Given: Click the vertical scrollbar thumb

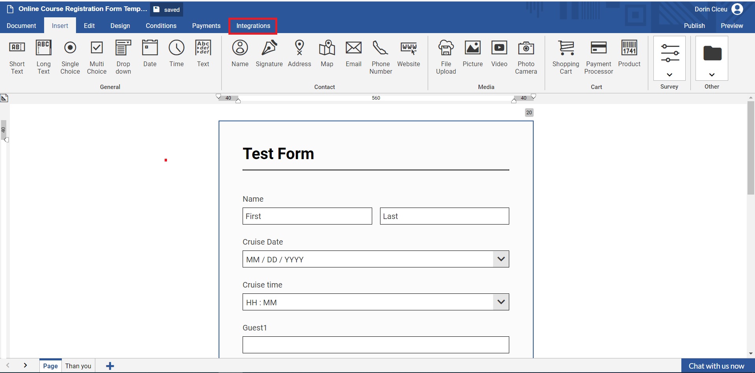Looking at the screenshot, I should coord(750,148).
